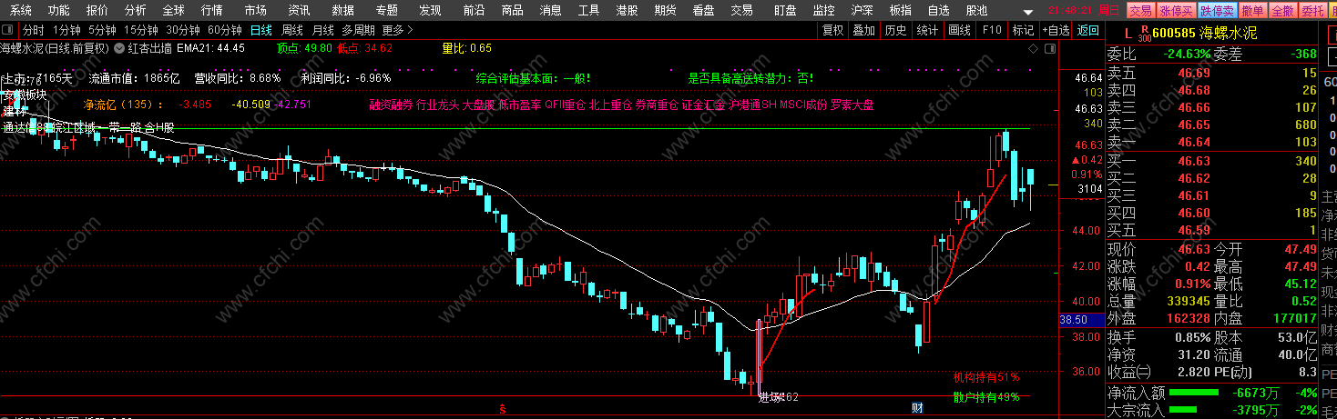The width and height of the screenshot is (1337, 419).
Task: Open the 沪深 menu
Action: pyautogui.click(x=862, y=11)
